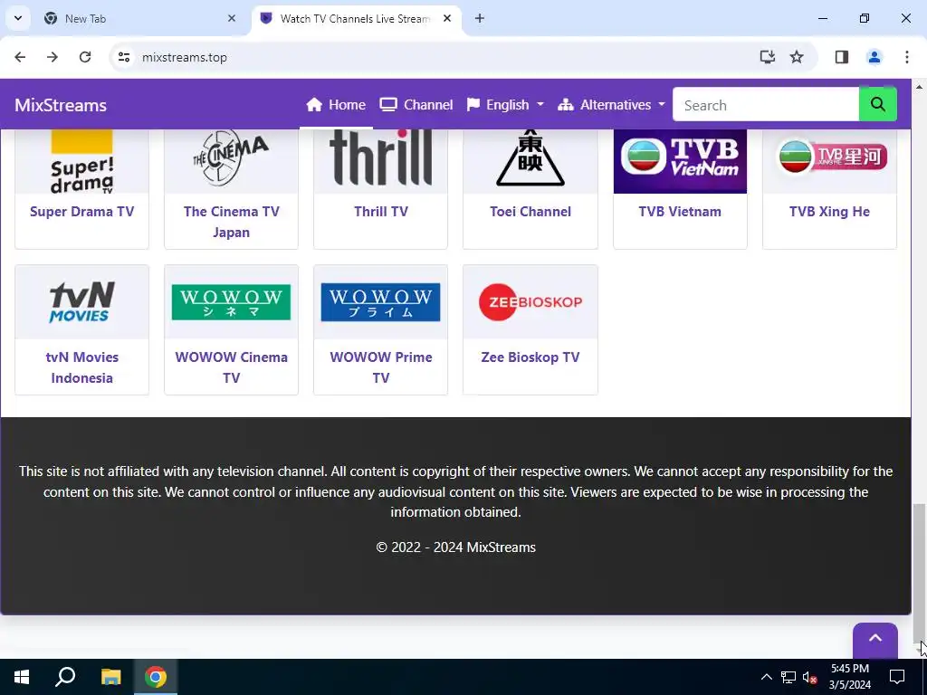The width and height of the screenshot is (927, 695).
Task: Show hidden system tray icons
Action: [x=766, y=677]
